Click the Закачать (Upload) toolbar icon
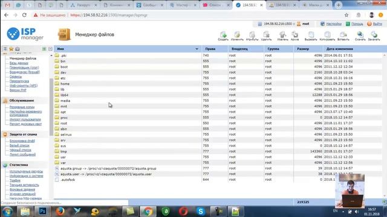The image size is (387, 217). coord(374,36)
